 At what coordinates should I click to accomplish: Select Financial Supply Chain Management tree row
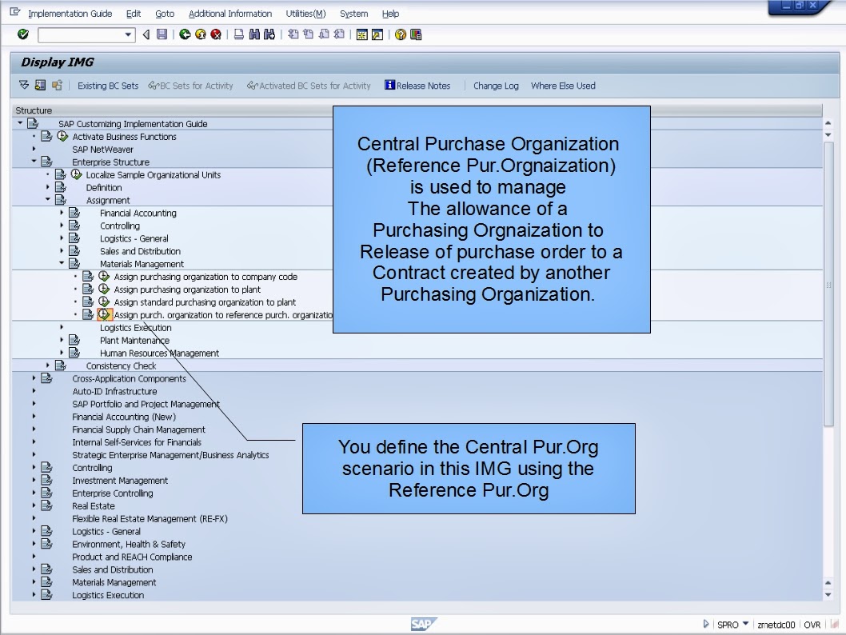point(138,429)
